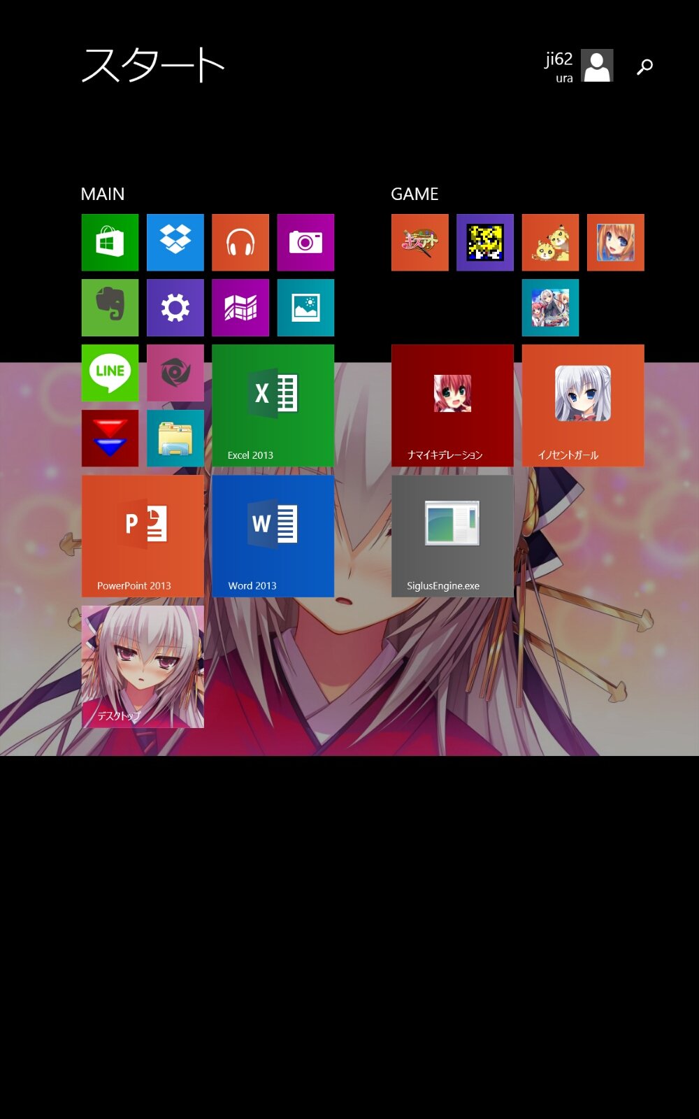699x1119 pixels.
Task: Launch the LINE app tile
Action: coord(110,373)
